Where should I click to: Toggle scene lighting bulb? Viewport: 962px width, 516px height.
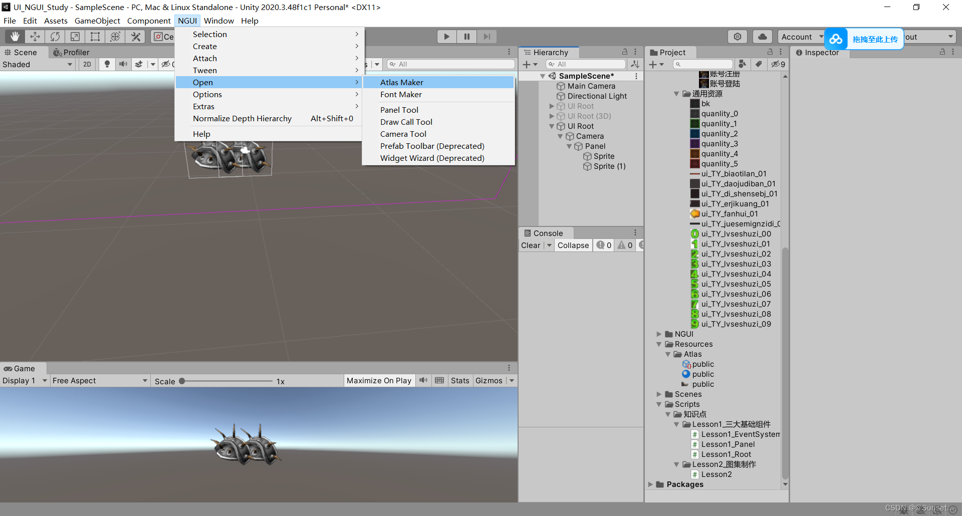tap(107, 64)
